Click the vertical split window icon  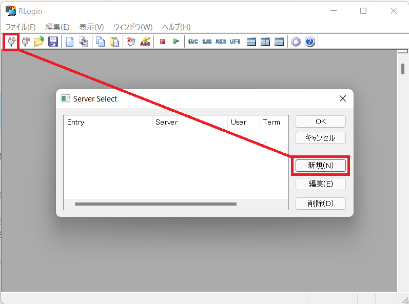click(x=265, y=42)
